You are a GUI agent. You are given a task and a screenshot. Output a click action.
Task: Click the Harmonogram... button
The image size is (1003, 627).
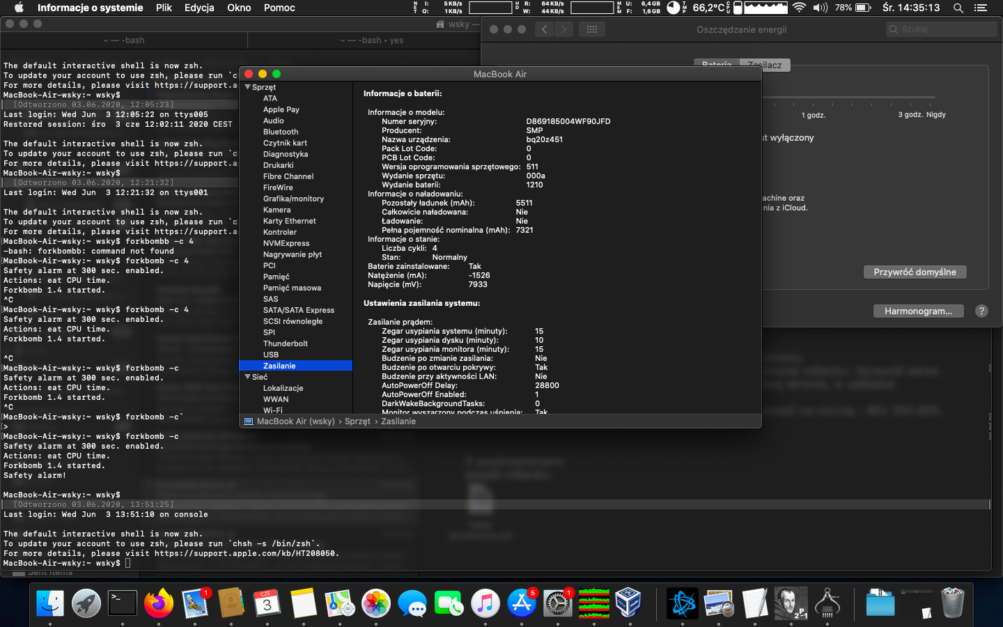[918, 311]
